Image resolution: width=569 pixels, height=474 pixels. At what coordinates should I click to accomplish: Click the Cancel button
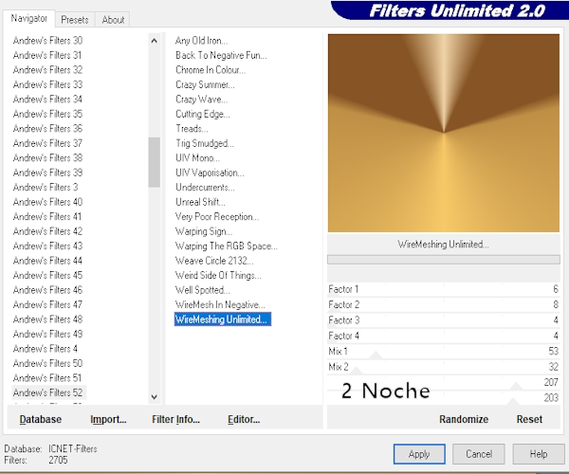(x=479, y=454)
